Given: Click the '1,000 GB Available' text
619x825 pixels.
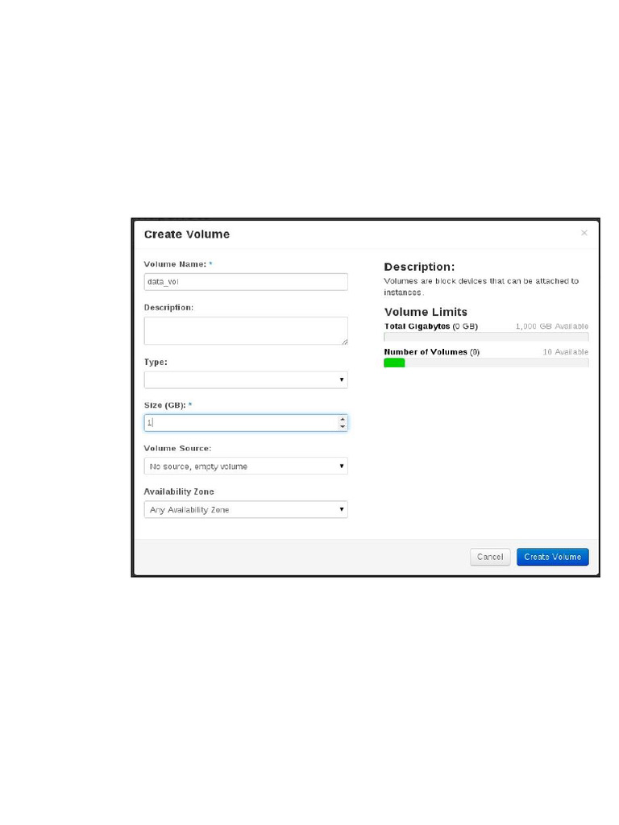Looking at the screenshot, I should (x=552, y=326).
